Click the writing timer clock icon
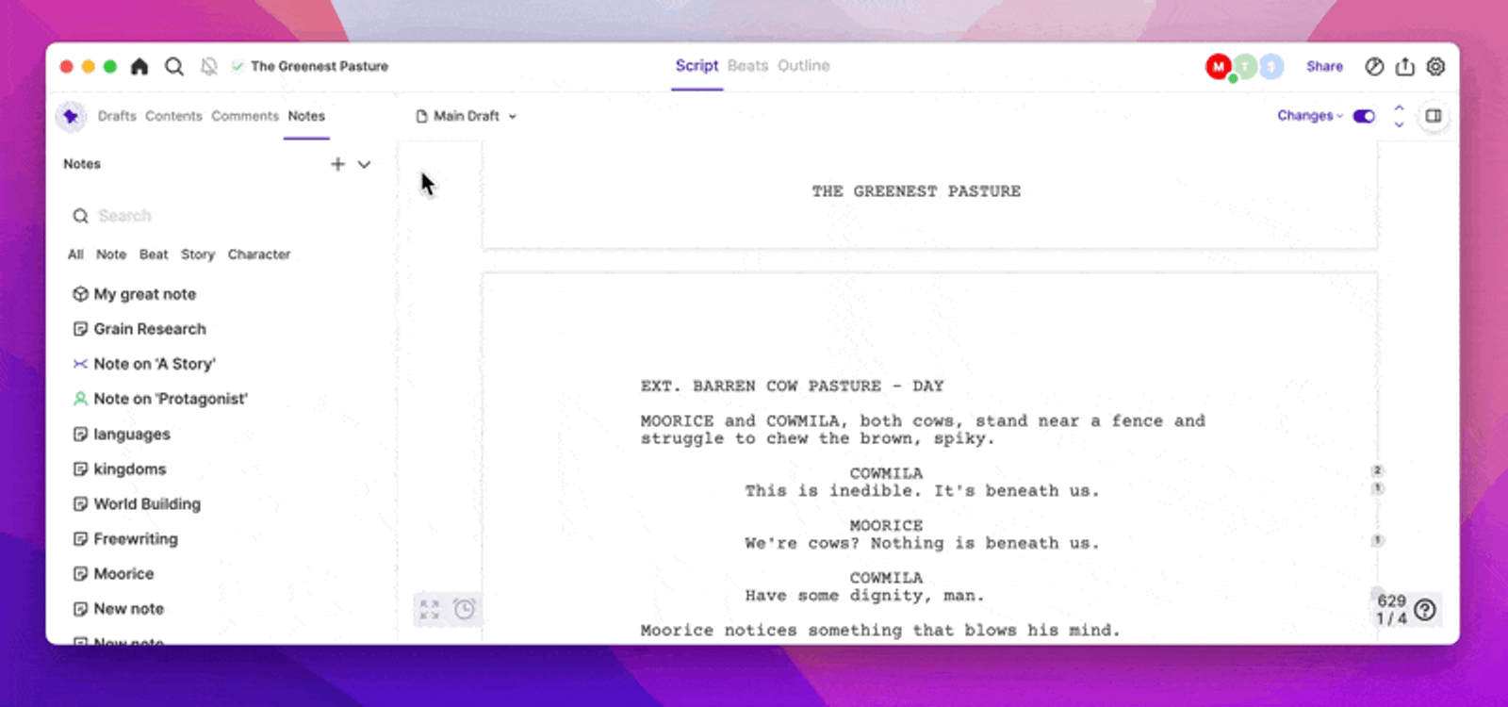Viewport: 1508px width, 707px height. tap(465, 609)
